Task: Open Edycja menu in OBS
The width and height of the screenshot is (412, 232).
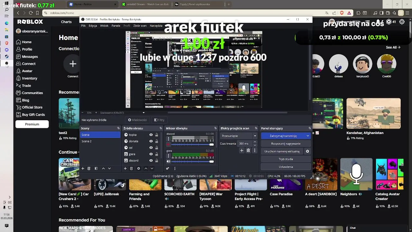Action: (93, 26)
